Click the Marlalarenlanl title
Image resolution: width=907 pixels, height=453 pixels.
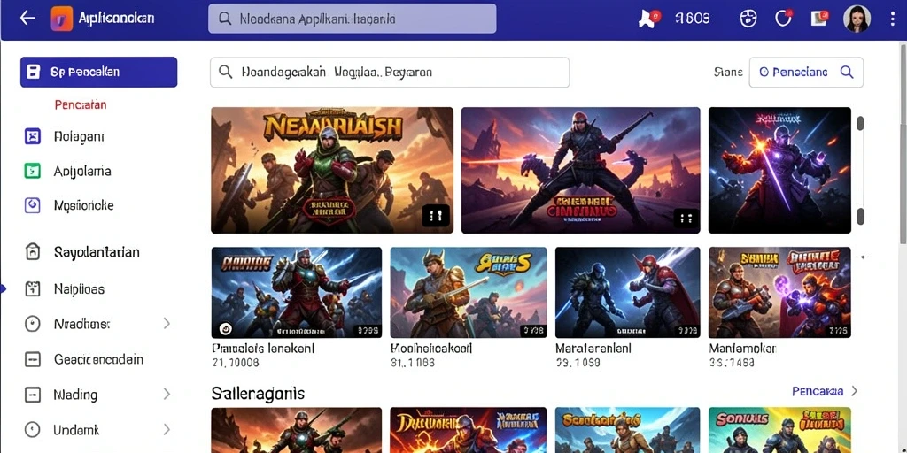coord(593,349)
